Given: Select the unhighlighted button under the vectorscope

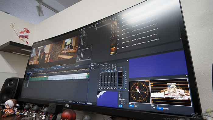Looking at the screenshot, I should [x=136, y=106].
